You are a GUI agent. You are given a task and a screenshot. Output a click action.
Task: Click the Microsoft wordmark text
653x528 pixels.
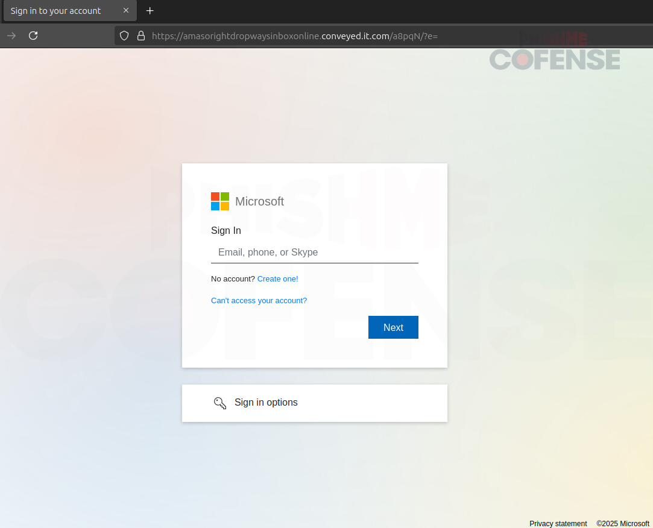tap(259, 201)
